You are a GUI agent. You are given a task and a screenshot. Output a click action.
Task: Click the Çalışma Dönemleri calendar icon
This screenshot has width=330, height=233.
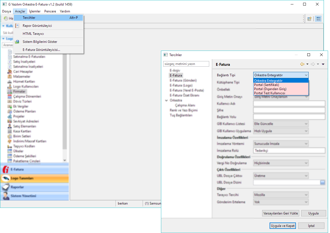tap(9, 96)
